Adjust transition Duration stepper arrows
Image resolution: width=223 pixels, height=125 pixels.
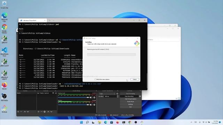point(118,97)
